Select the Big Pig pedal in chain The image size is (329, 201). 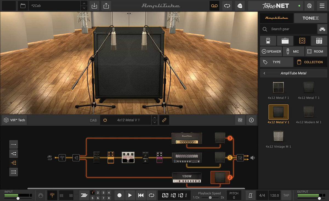[x=128, y=158]
